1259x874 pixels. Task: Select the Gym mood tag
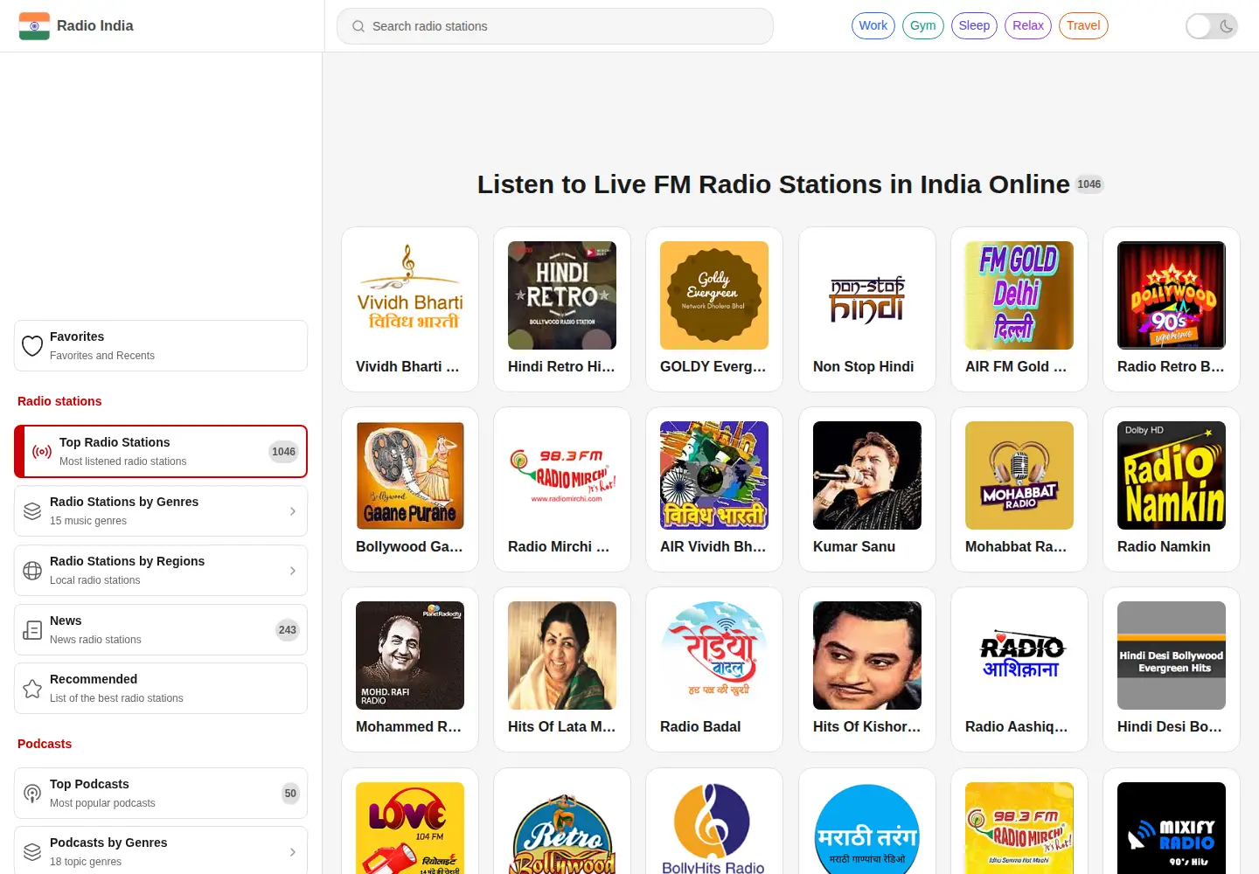click(923, 25)
